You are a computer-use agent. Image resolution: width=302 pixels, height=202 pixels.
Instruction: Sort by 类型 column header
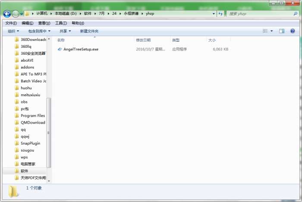coord(176,40)
